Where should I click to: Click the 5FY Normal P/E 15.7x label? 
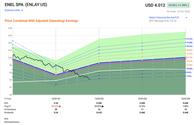[x=162, y=21]
